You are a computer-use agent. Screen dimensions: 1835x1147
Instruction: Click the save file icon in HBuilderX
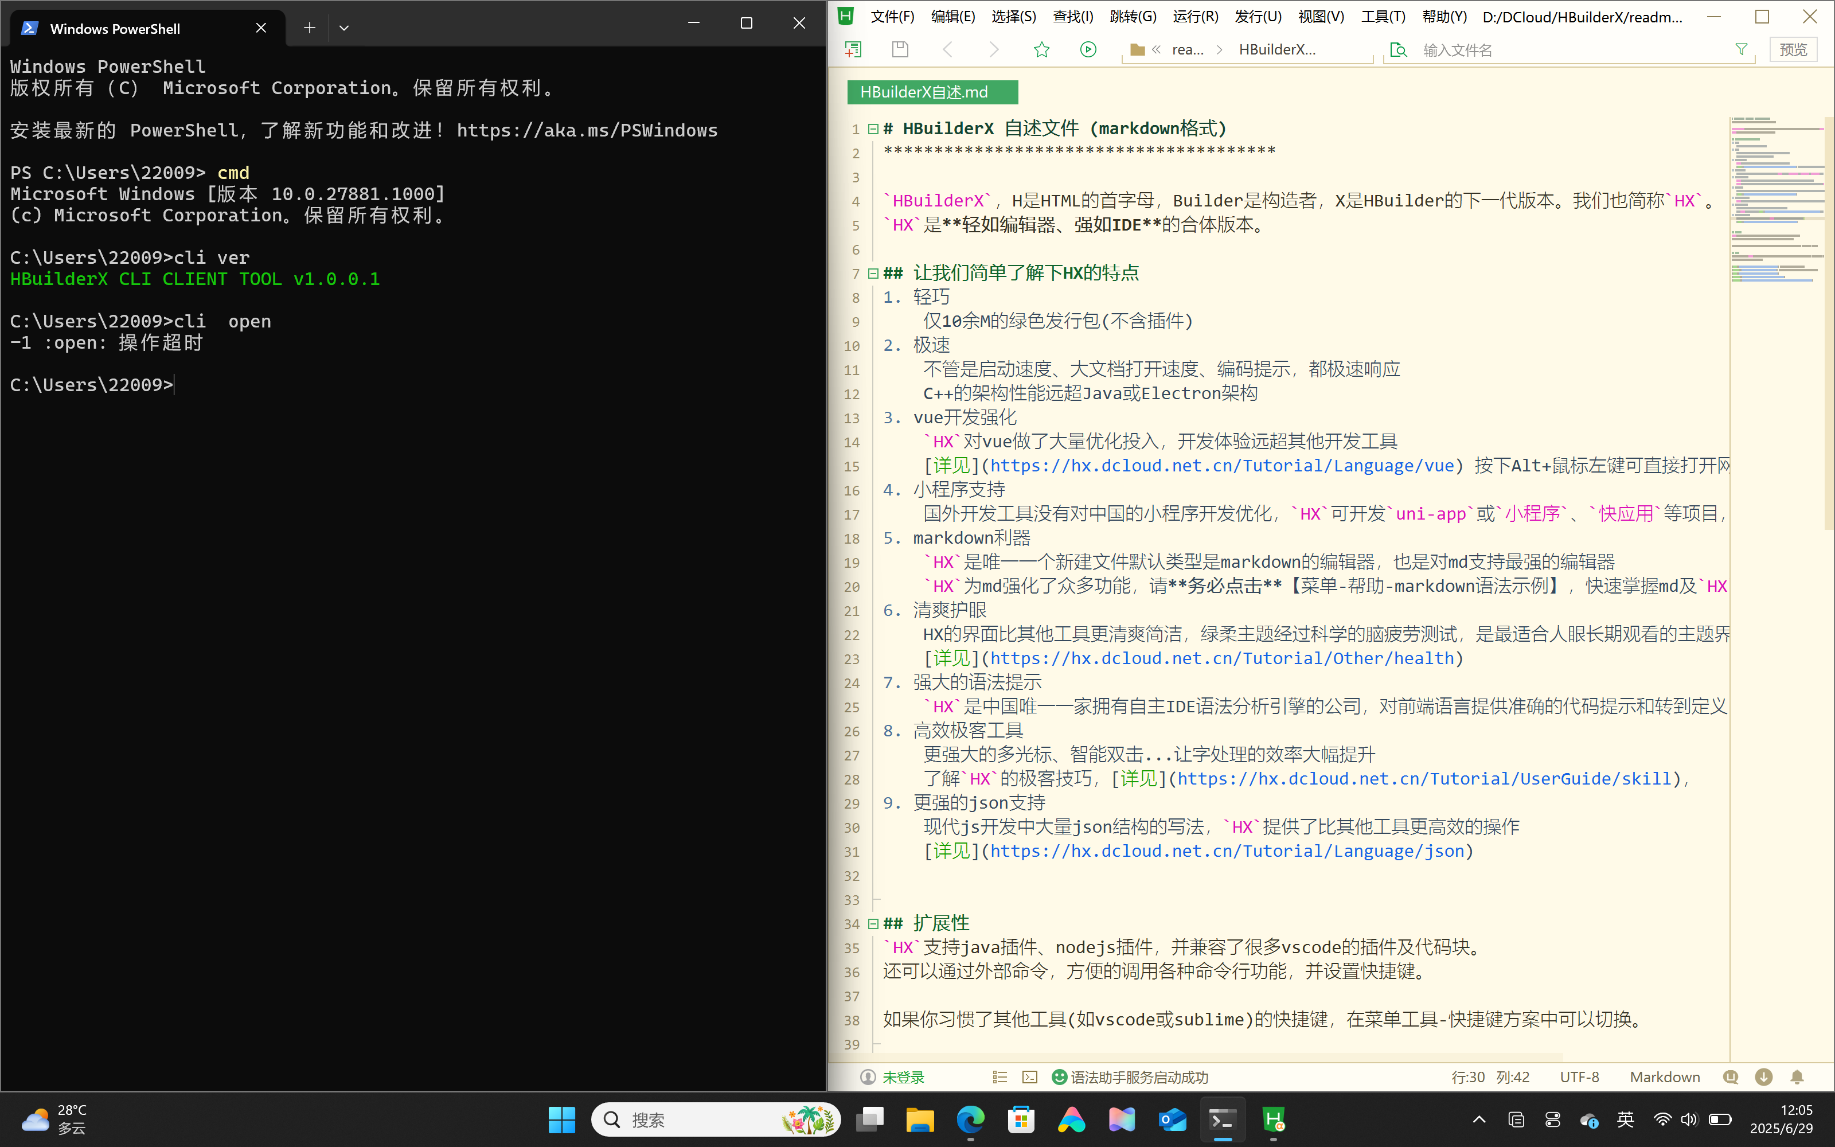tap(900, 49)
